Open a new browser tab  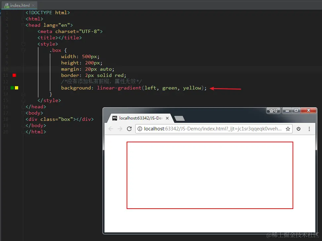coord(180,118)
